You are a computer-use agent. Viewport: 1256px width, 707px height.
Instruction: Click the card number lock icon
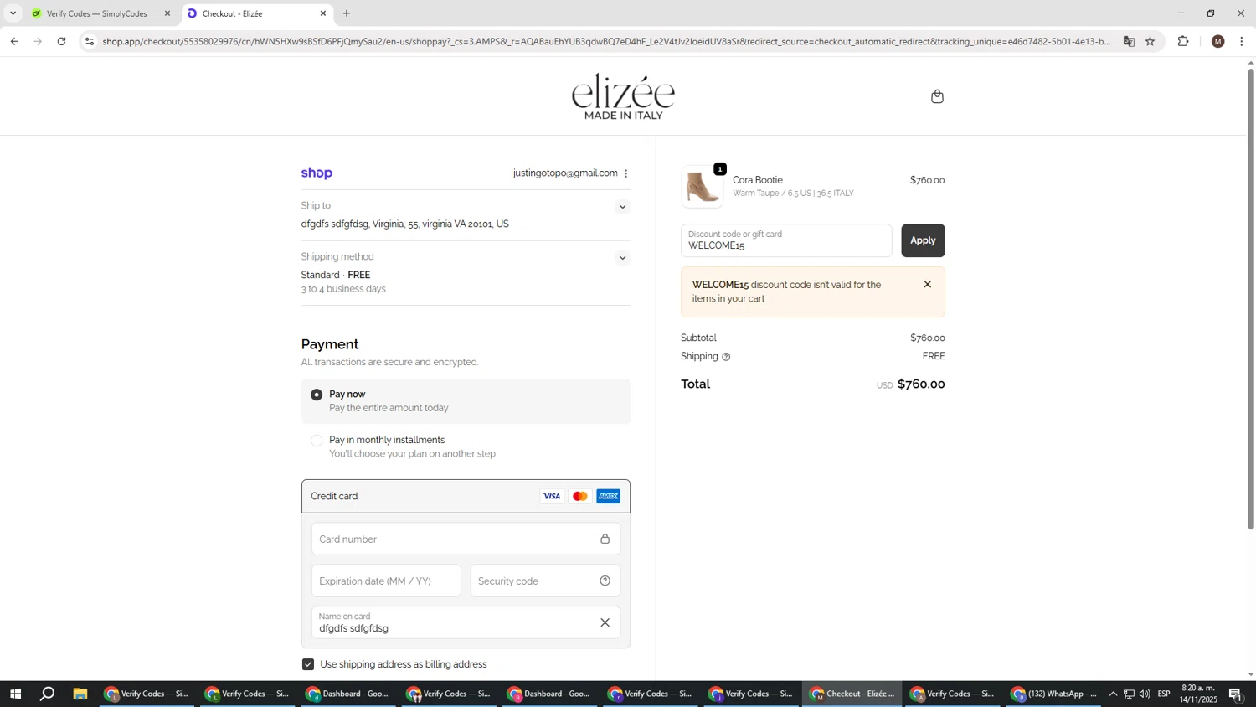605,539
